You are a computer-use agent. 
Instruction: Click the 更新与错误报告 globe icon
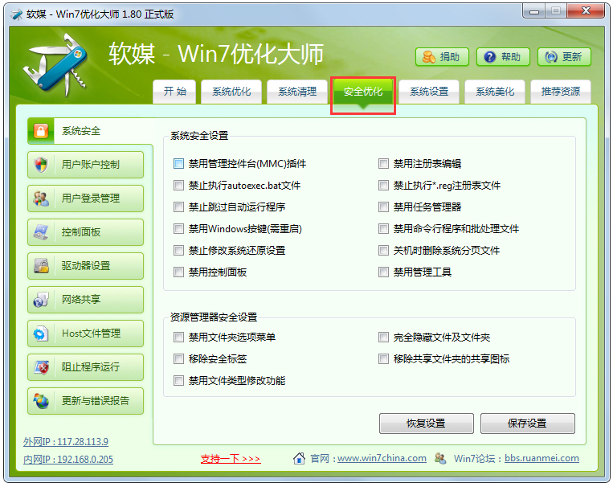click(x=41, y=401)
